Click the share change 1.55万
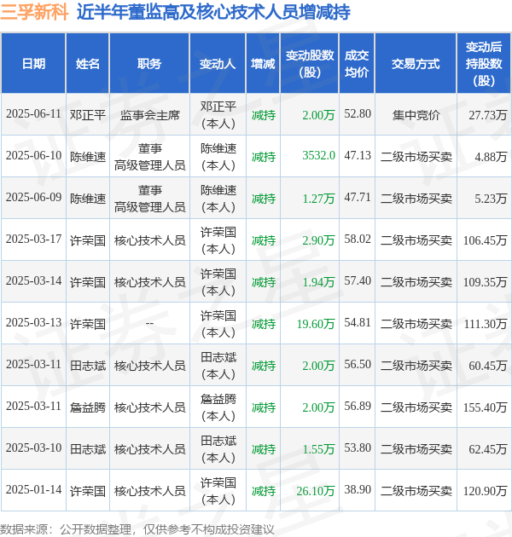The height and width of the screenshot is (537, 512). pos(318,449)
